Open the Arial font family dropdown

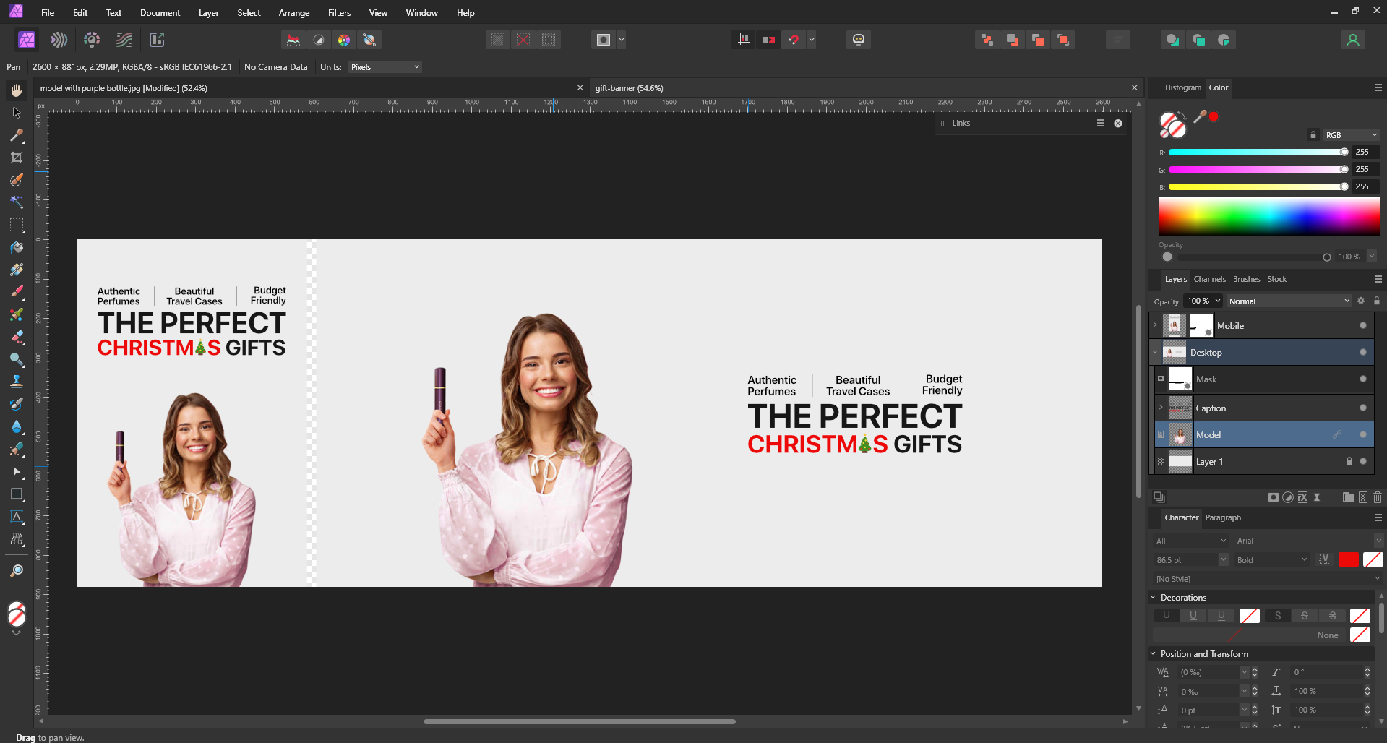[1307, 541]
